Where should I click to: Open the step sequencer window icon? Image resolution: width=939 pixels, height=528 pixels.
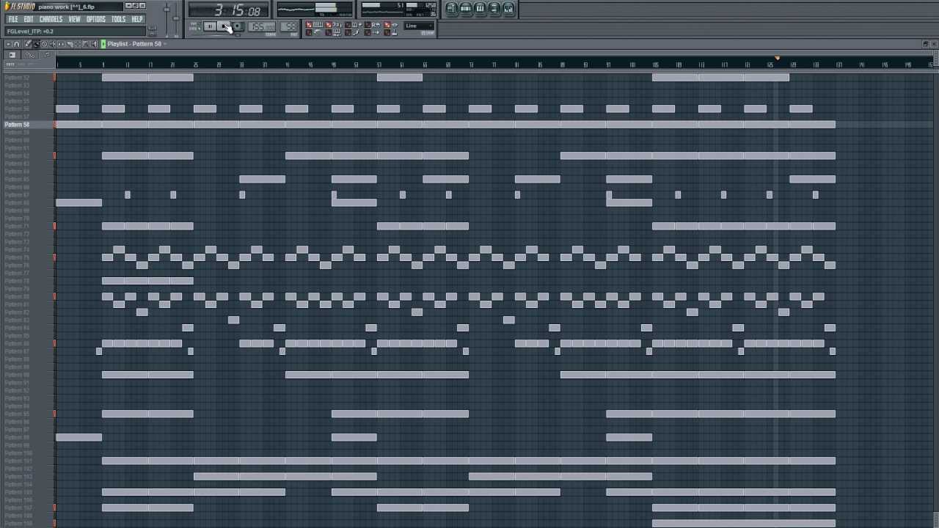click(x=466, y=9)
